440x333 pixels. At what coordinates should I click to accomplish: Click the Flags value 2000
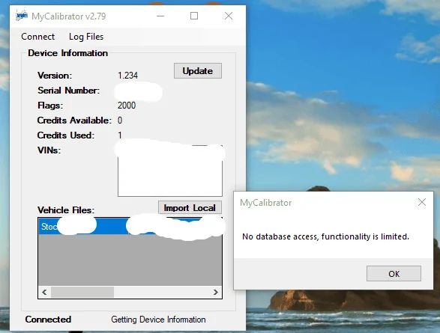pos(127,106)
